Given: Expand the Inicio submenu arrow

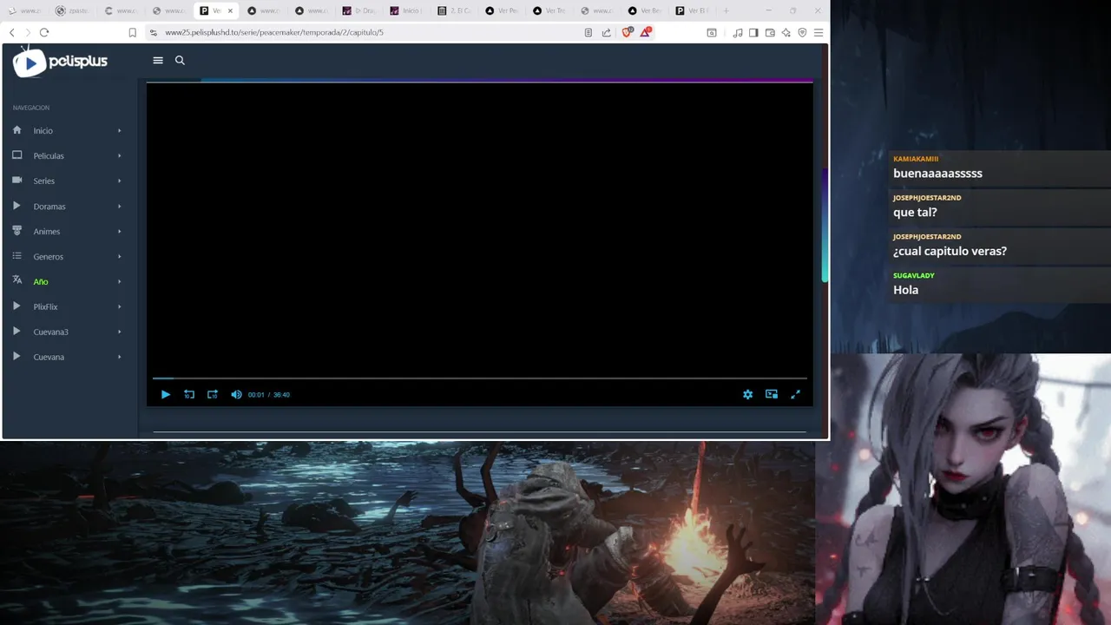Looking at the screenshot, I should (x=120, y=130).
